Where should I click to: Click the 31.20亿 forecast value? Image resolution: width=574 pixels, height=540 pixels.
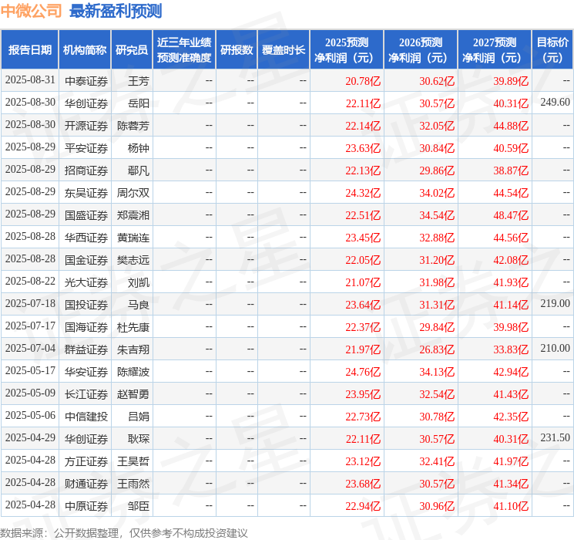coord(437,260)
